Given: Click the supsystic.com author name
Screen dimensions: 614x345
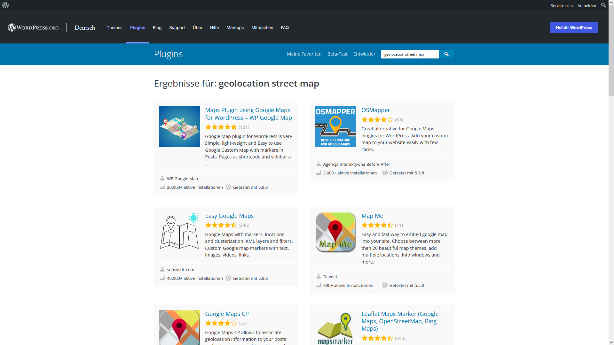Looking at the screenshot, I should [180, 270].
